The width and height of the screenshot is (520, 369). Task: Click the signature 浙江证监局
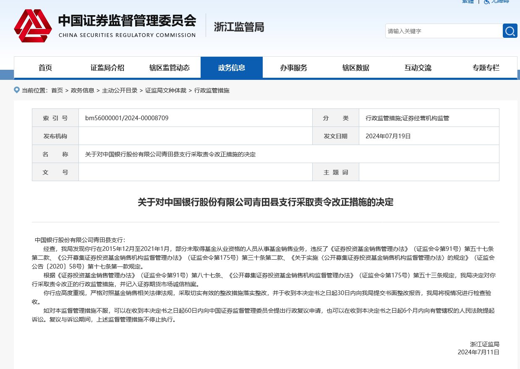point(485,344)
